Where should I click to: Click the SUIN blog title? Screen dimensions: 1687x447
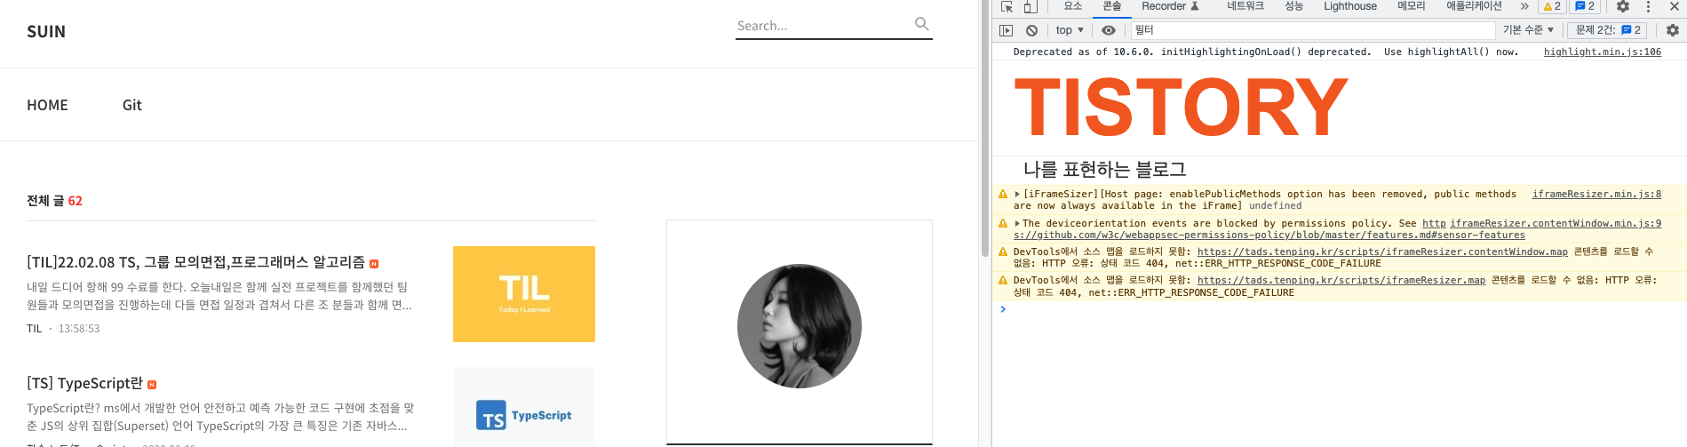point(46,32)
